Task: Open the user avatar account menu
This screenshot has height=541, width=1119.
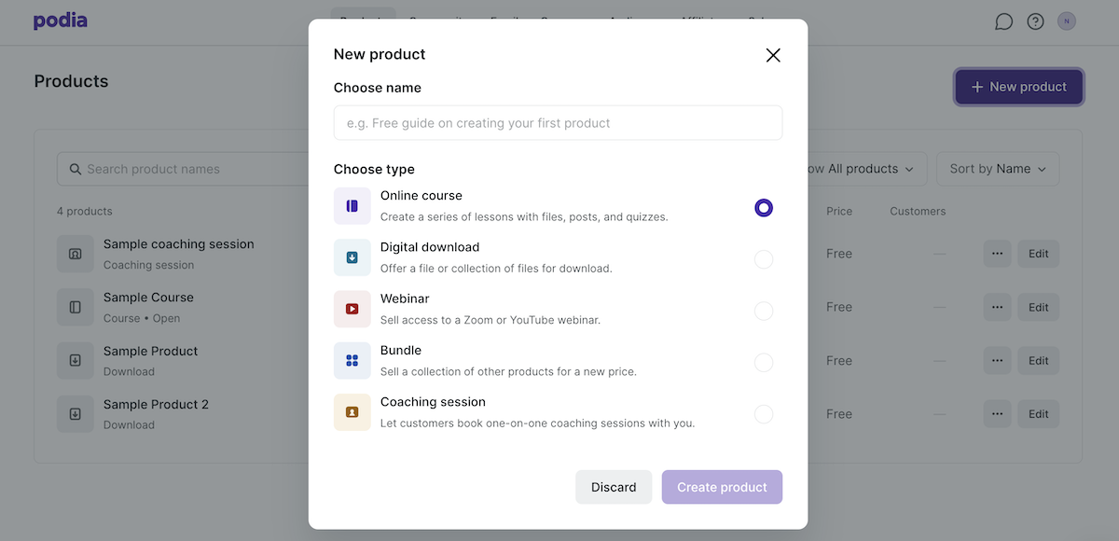Action: [x=1067, y=21]
